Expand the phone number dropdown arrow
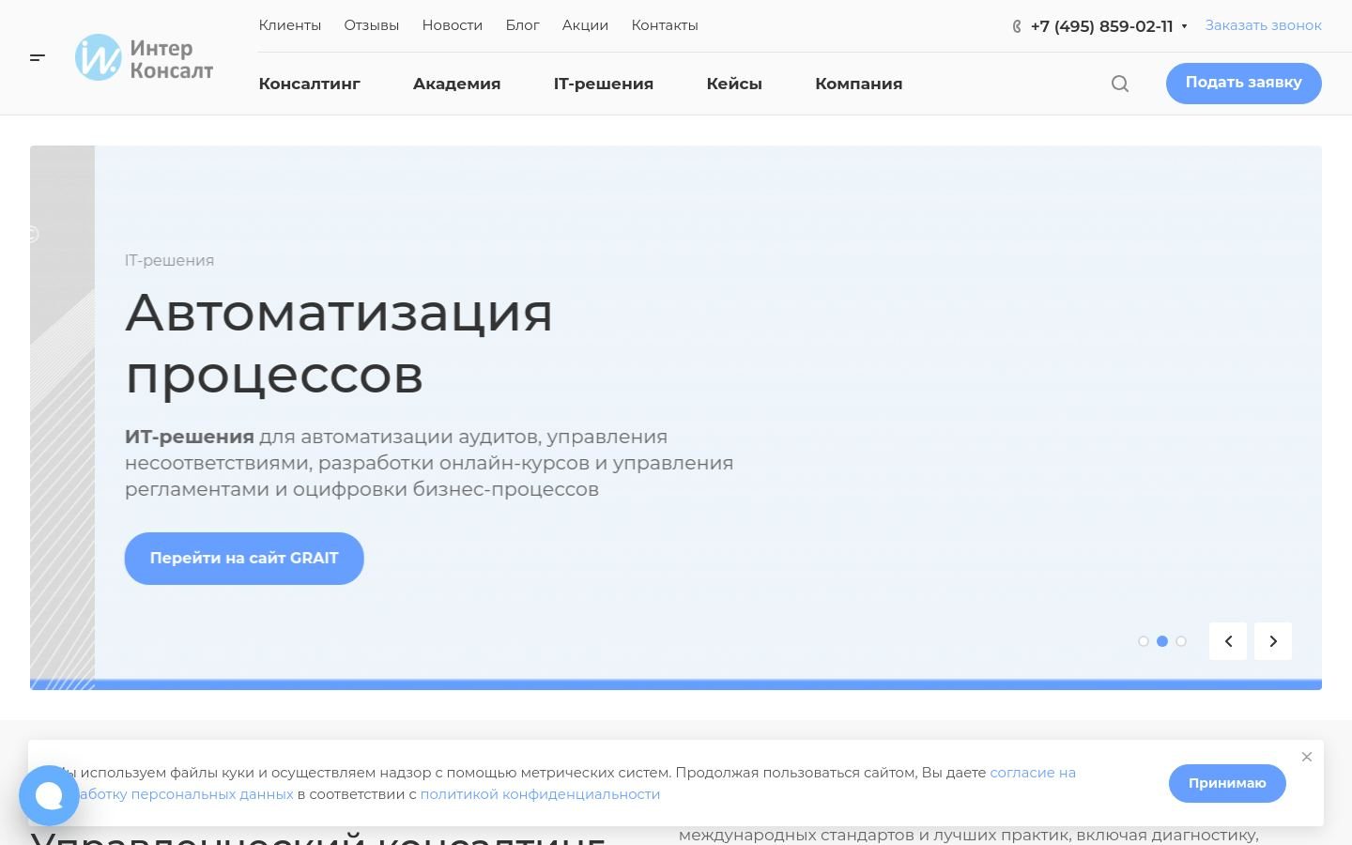This screenshot has height=845, width=1352. pyautogui.click(x=1184, y=26)
